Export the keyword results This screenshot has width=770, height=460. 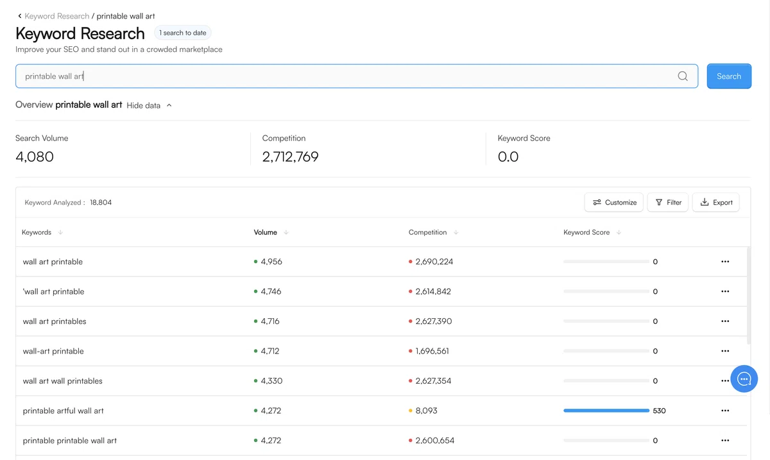716,202
